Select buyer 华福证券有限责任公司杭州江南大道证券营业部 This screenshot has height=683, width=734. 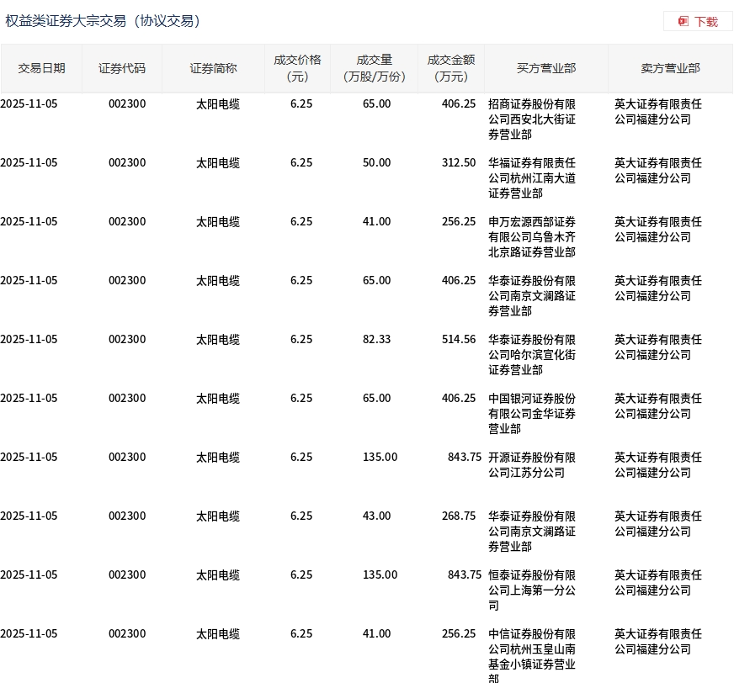click(532, 178)
